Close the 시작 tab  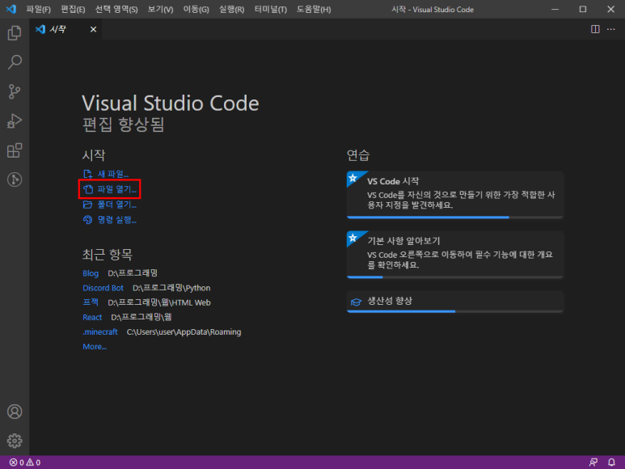point(93,29)
